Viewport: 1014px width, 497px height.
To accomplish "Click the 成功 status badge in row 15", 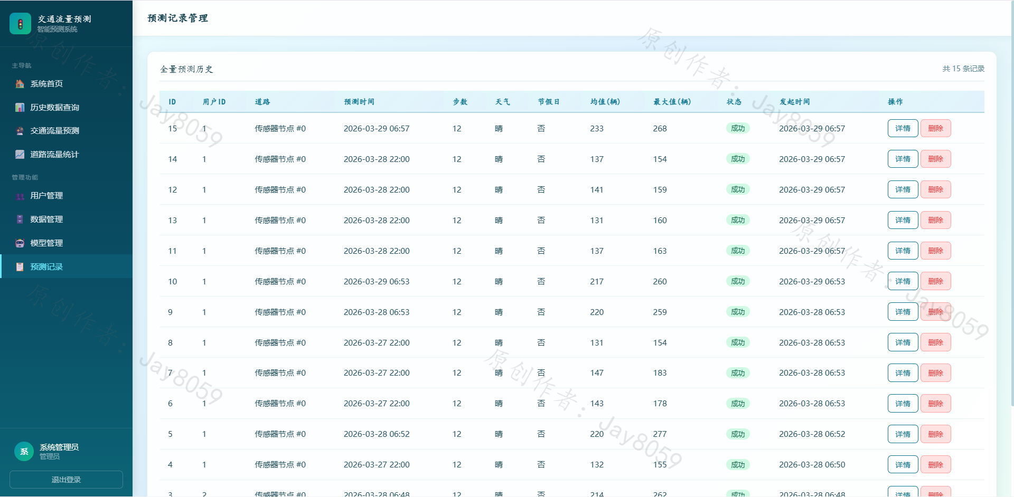I will [x=738, y=128].
